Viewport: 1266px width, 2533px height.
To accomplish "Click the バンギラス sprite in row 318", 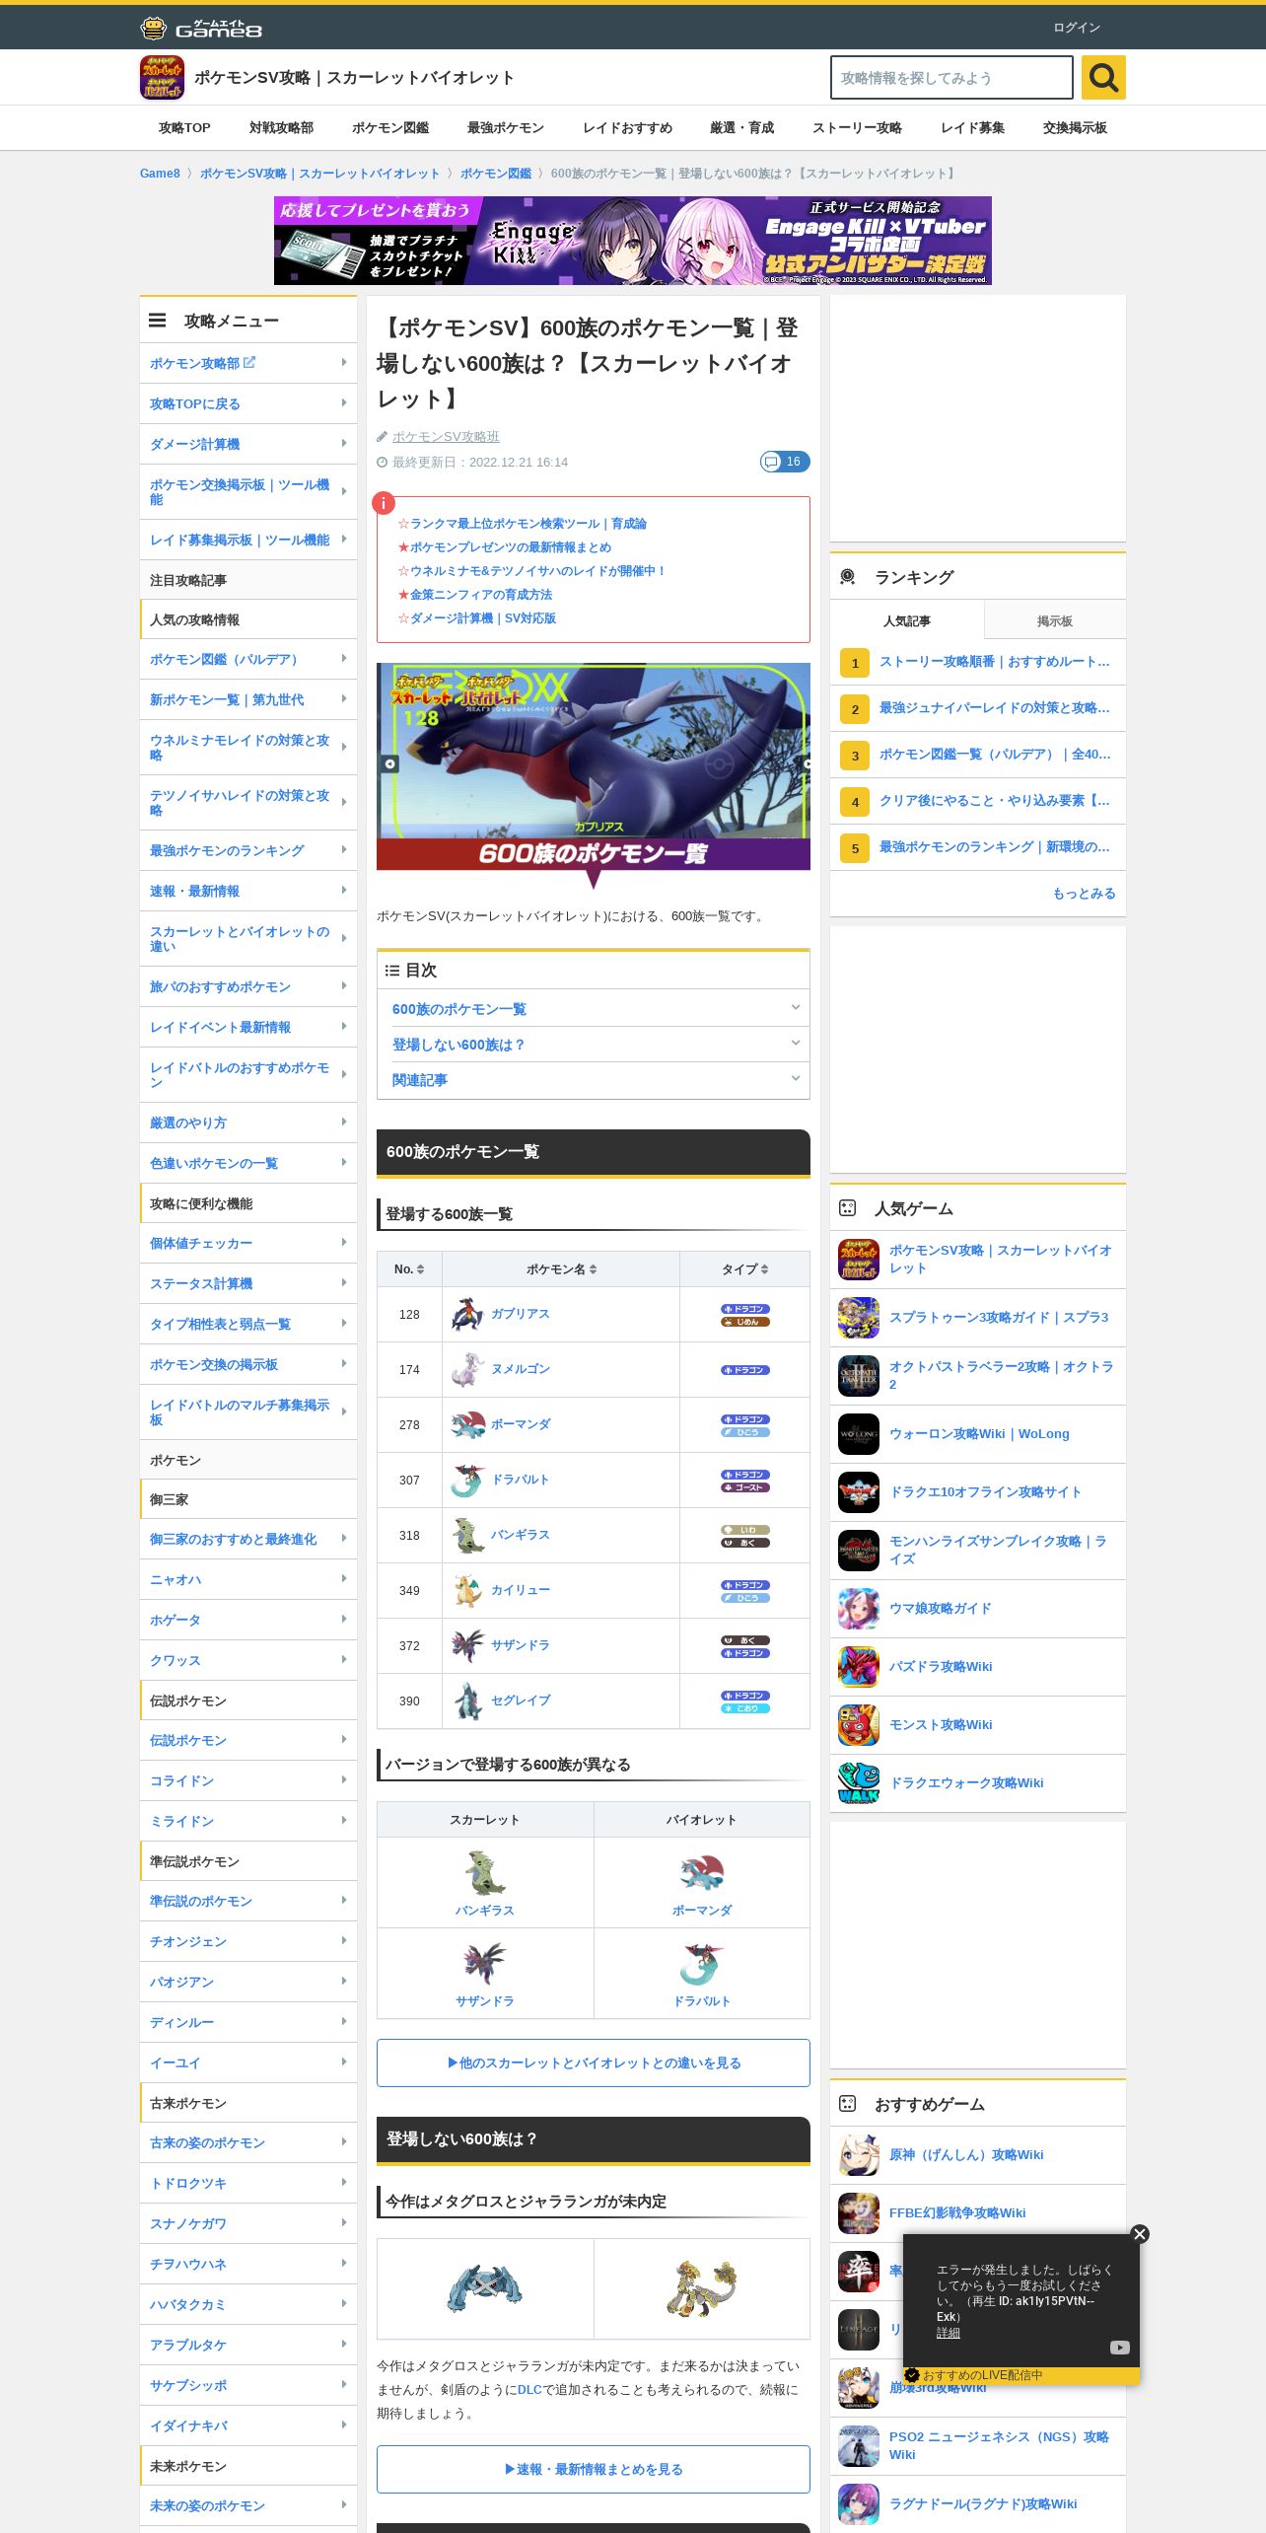I will pos(467,1535).
